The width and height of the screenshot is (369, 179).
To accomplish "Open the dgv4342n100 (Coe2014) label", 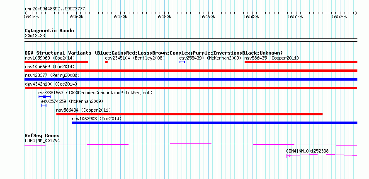I will tap(51, 84).
